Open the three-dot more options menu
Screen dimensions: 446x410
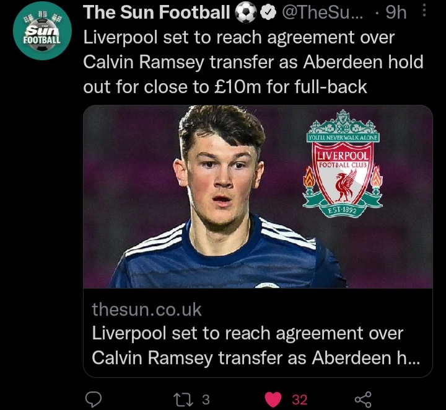point(424,11)
